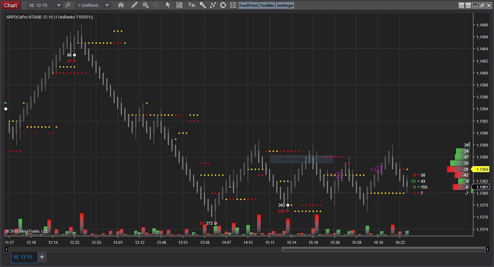Toggle the ToolBar button
The image size is (494, 267).
[x=267, y=5]
